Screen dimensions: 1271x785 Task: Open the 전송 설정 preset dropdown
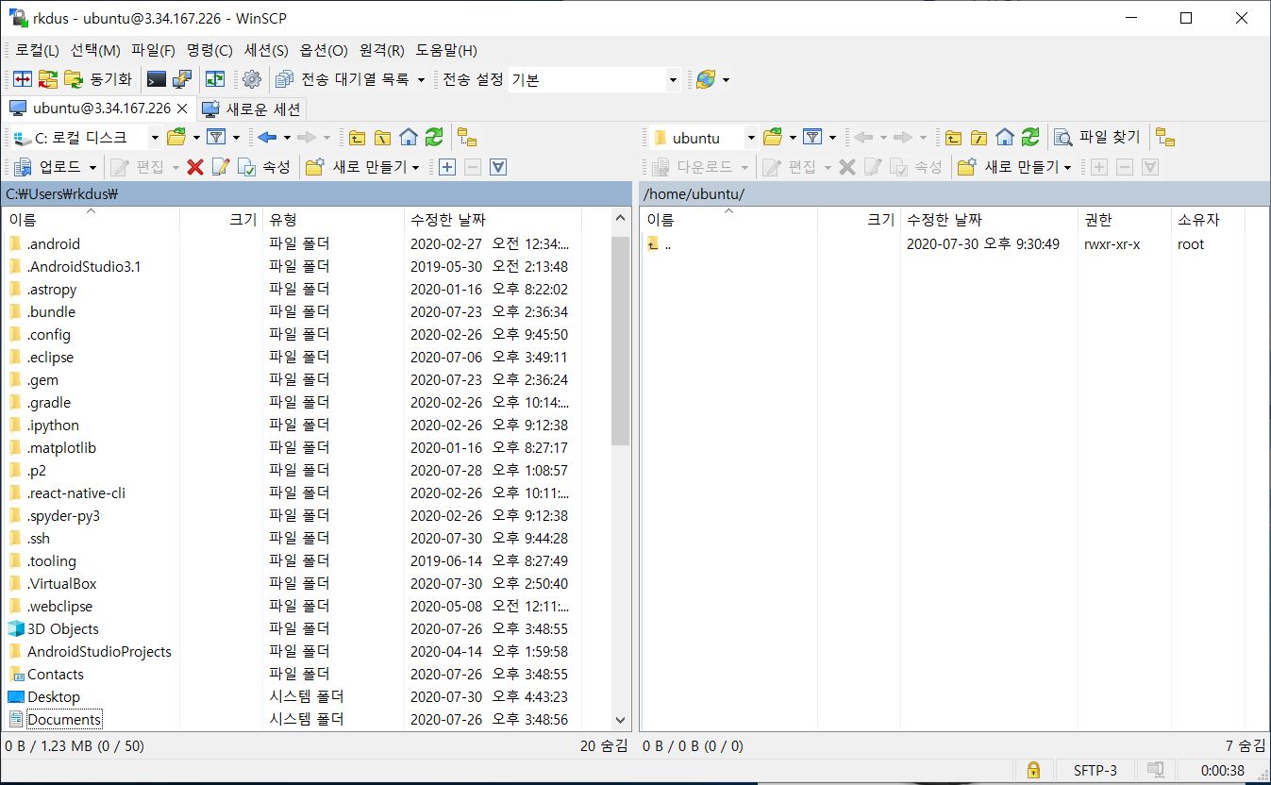(x=674, y=79)
